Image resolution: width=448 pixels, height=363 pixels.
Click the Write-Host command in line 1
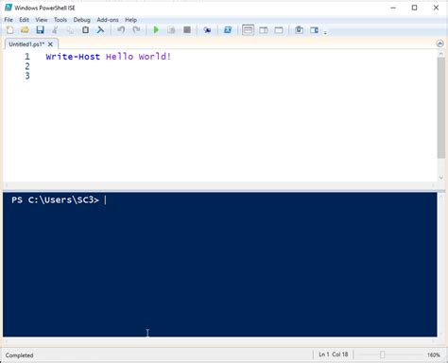point(73,57)
